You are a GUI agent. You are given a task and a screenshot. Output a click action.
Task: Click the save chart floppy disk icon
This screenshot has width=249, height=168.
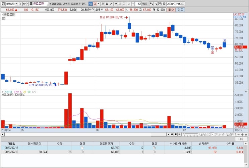[x=160, y=4]
